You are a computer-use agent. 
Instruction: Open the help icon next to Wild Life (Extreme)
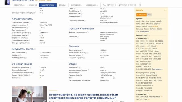26,58
